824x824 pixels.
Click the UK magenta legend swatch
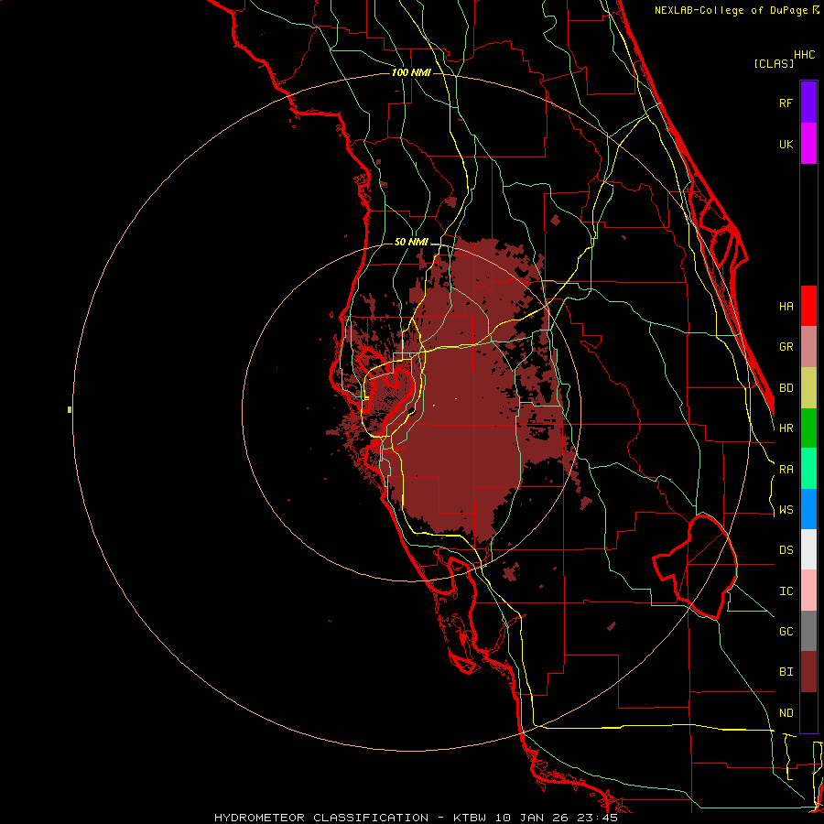(808, 144)
